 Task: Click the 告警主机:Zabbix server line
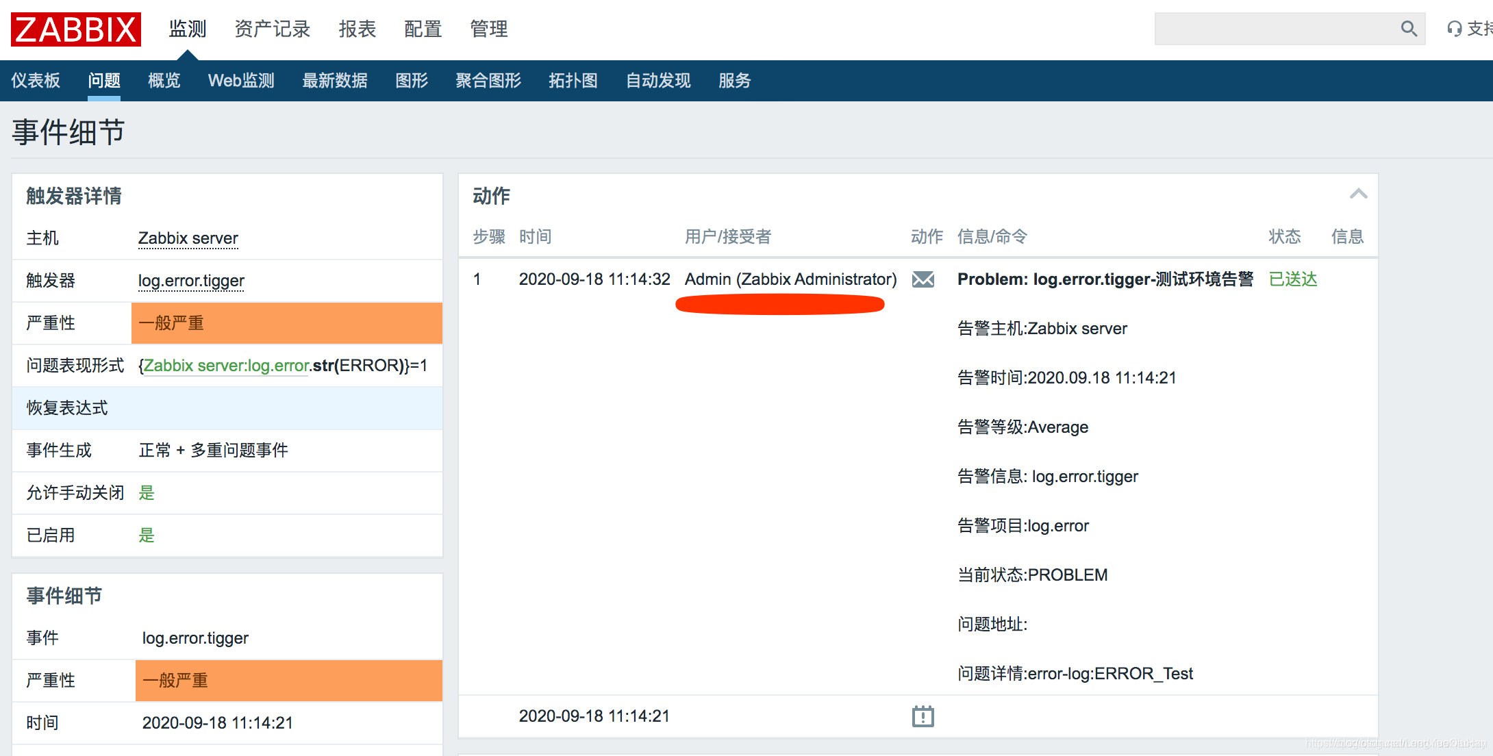click(x=1042, y=329)
